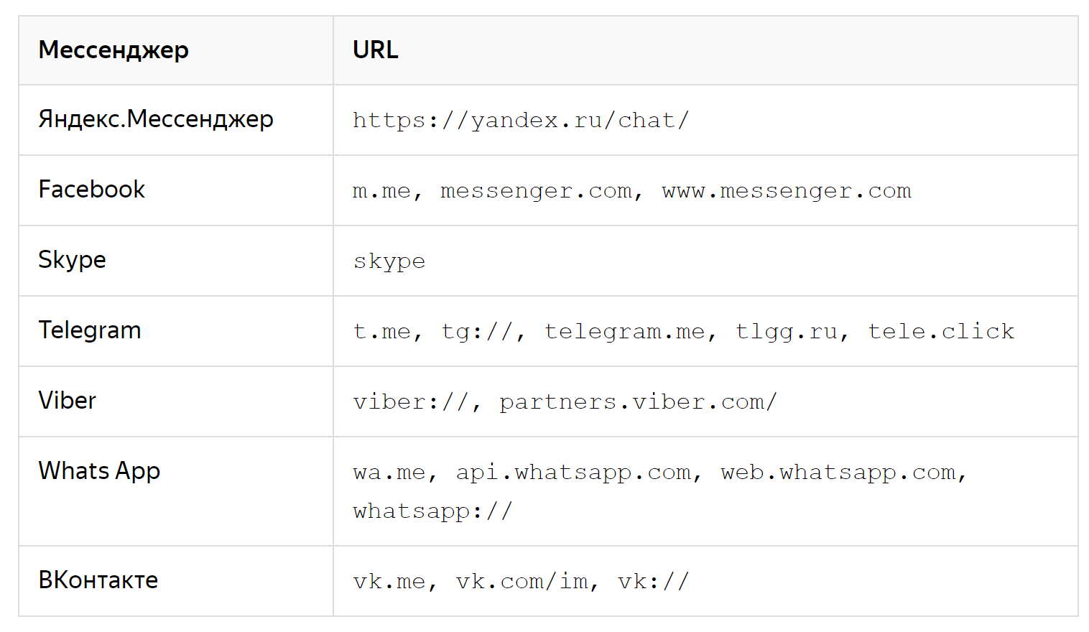Click the m.me URL in Facebook row
This screenshot has height=632, width=1089.
click(381, 191)
